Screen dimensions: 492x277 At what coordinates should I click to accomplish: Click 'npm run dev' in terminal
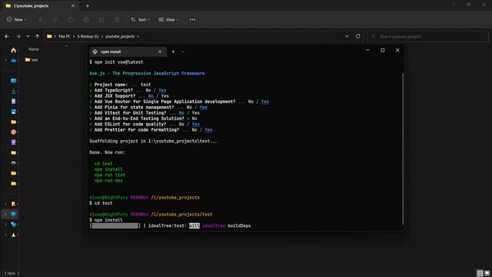pos(108,181)
